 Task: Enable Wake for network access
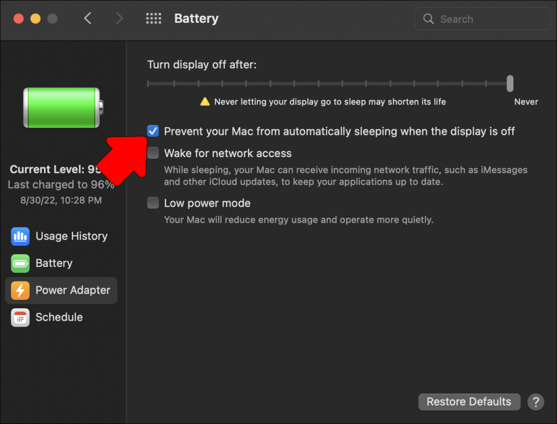pos(153,153)
